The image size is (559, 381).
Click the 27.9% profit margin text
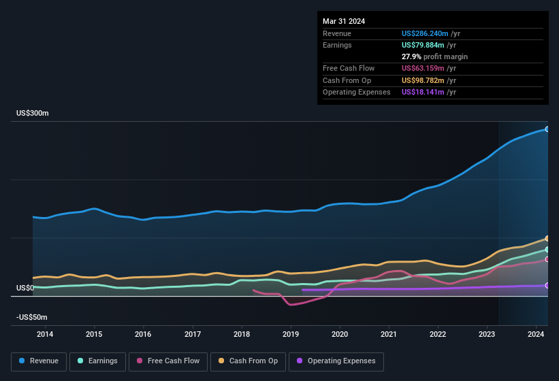point(434,56)
